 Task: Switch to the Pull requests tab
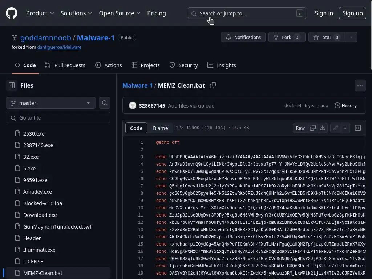coord(65,65)
